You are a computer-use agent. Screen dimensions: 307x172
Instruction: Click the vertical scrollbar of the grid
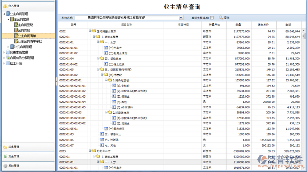[x=304, y=96]
